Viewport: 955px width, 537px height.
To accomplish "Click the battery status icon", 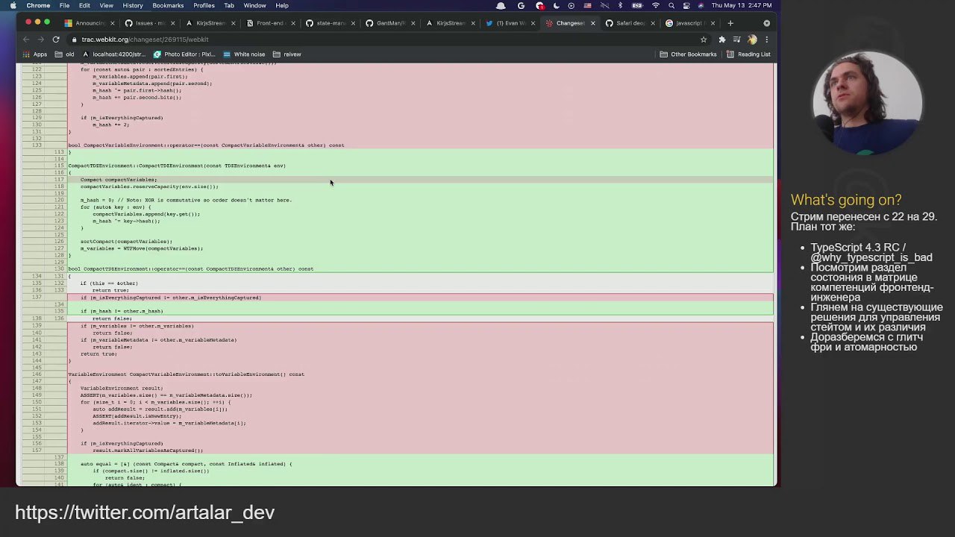I will pos(638,5).
